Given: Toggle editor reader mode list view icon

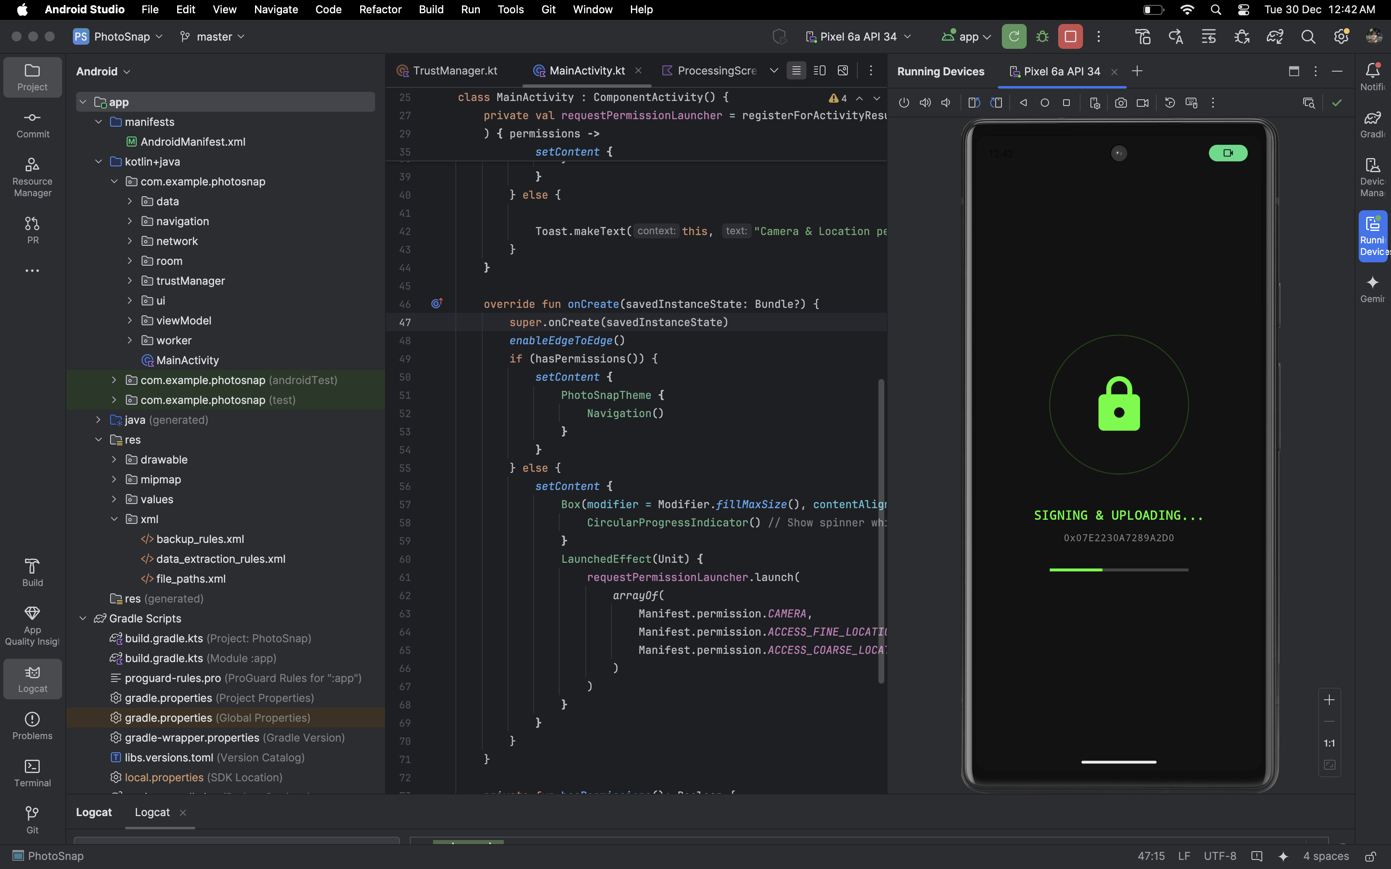Looking at the screenshot, I should click(796, 71).
